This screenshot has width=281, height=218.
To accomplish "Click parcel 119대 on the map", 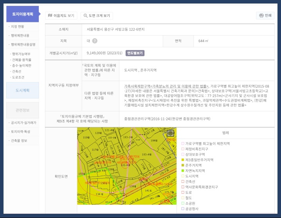I will tap(86, 138).
